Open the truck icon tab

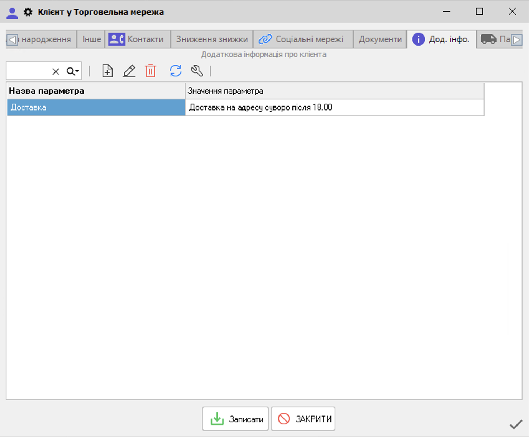click(x=495, y=39)
